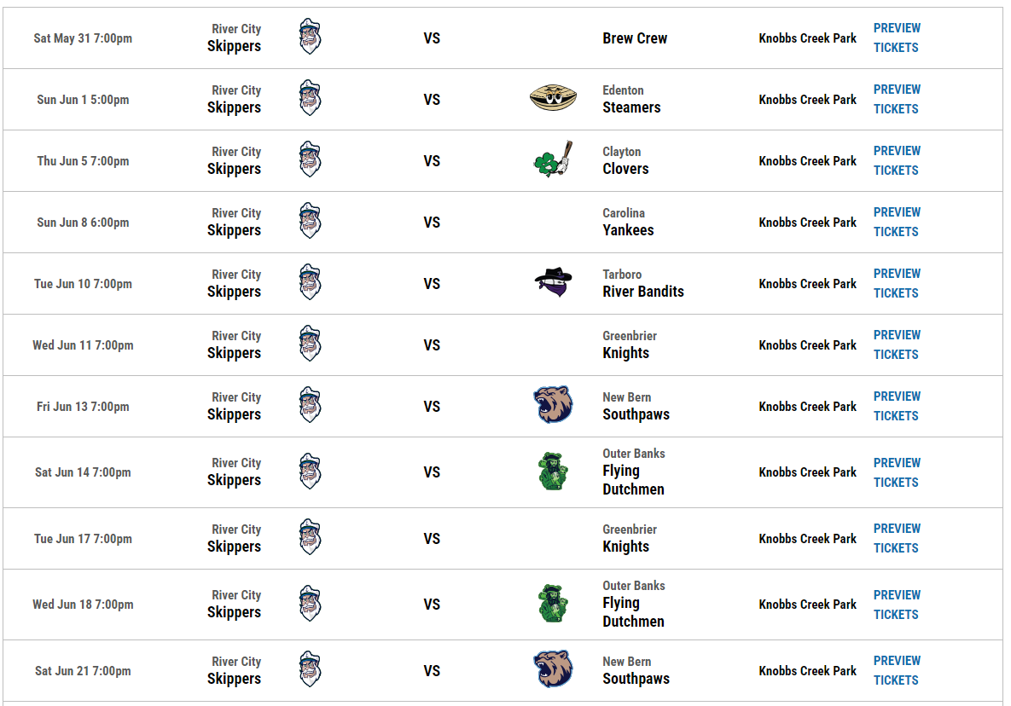The image size is (1011, 706).
Task: Open PREVIEW for Jun 5 Clovers game
Action: [x=897, y=151]
